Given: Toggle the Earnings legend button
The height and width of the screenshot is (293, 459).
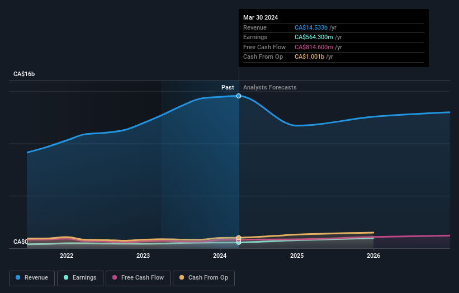Looking at the screenshot, I should [80, 278].
